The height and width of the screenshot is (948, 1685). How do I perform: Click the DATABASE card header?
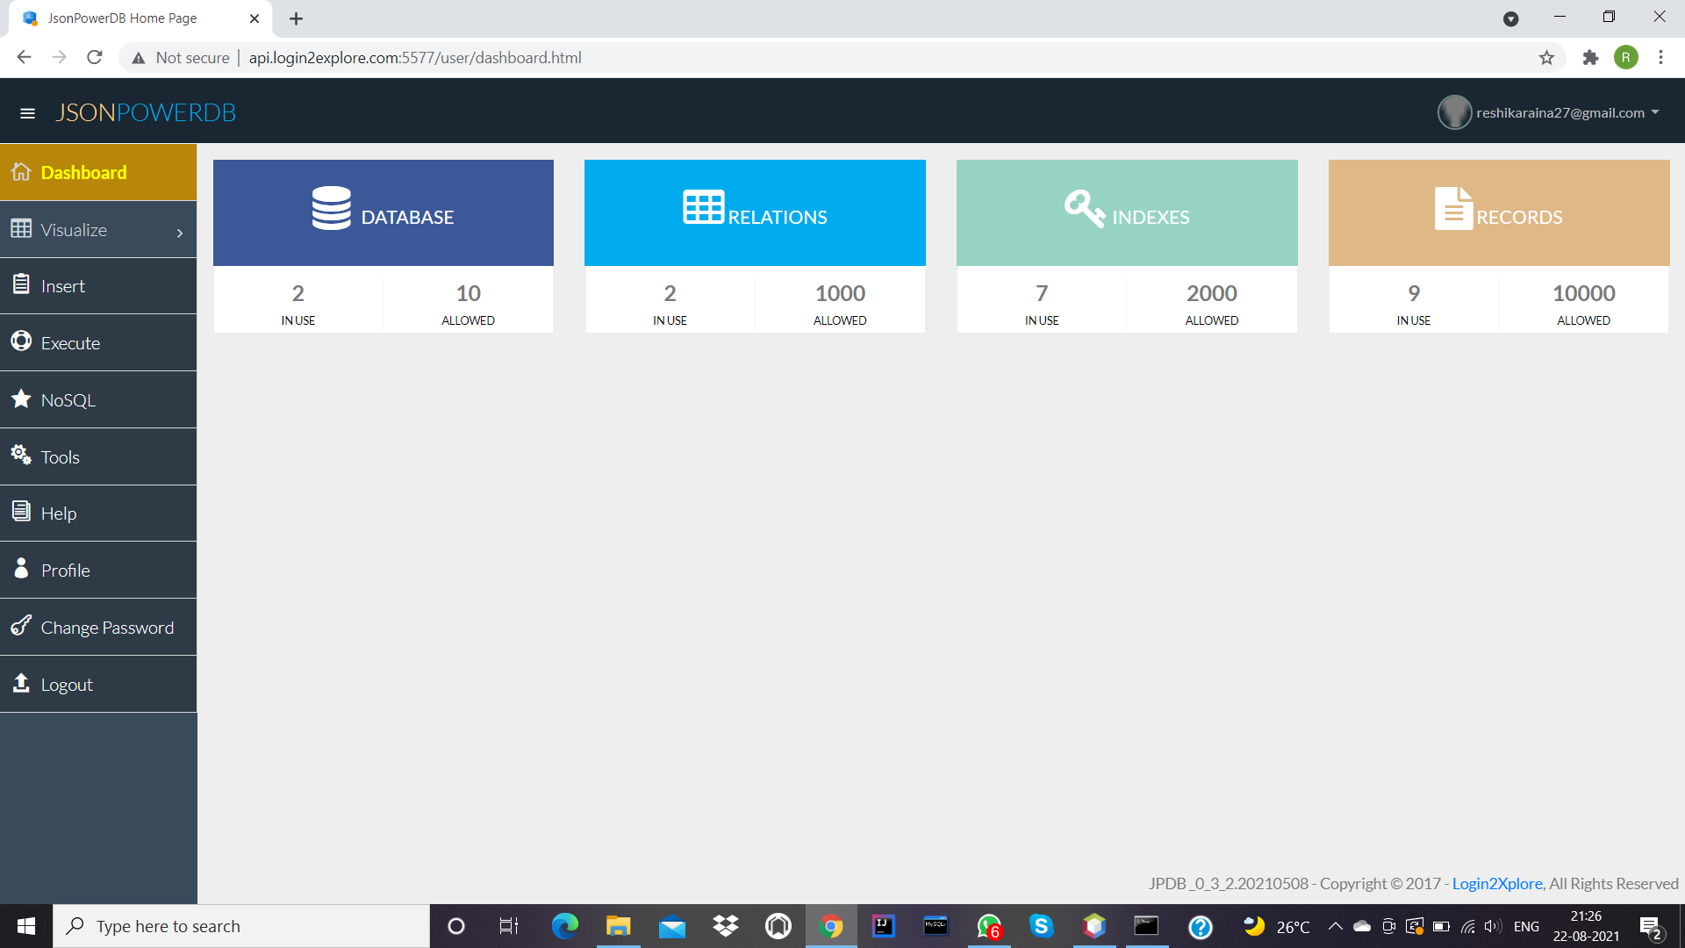(383, 212)
